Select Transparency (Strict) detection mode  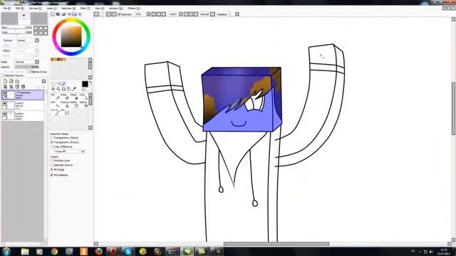[52, 137]
